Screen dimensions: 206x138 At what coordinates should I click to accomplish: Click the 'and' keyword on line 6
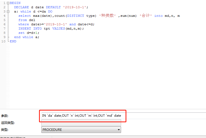pos(72,25)
